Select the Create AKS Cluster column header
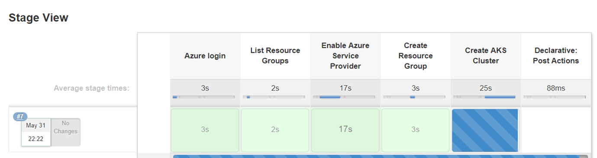 tap(485, 56)
